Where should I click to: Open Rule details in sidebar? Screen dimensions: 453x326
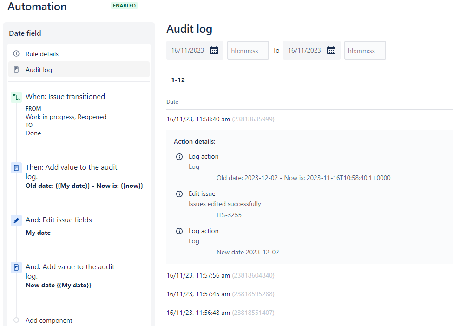coord(79,54)
